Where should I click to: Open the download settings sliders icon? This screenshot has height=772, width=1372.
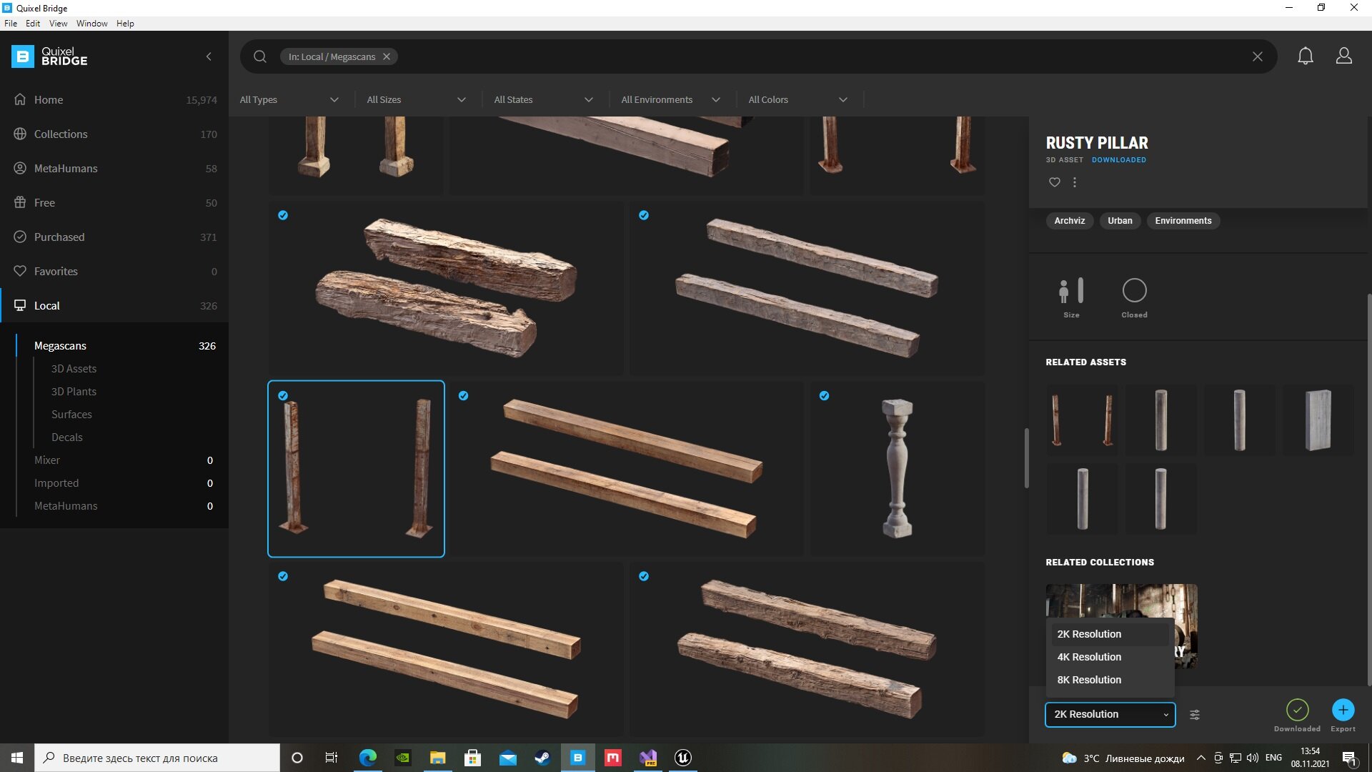1195,714
